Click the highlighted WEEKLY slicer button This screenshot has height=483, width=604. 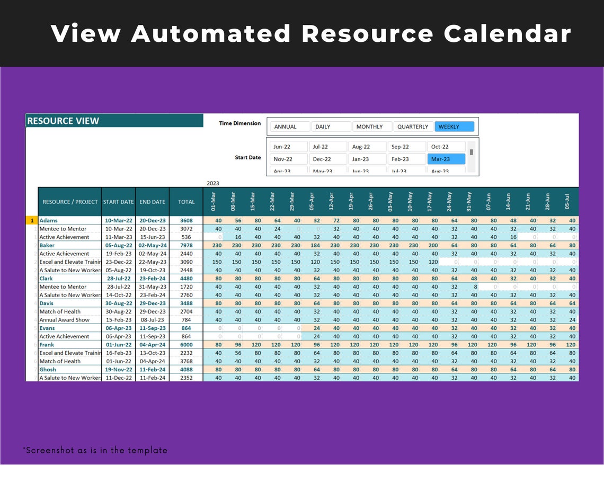(454, 127)
